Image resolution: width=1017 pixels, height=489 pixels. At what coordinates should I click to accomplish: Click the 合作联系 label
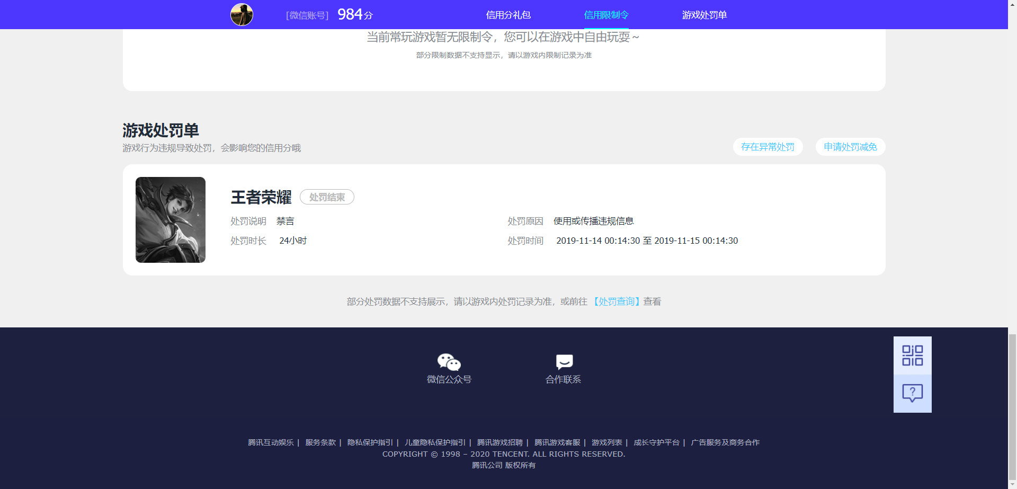tap(564, 379)
